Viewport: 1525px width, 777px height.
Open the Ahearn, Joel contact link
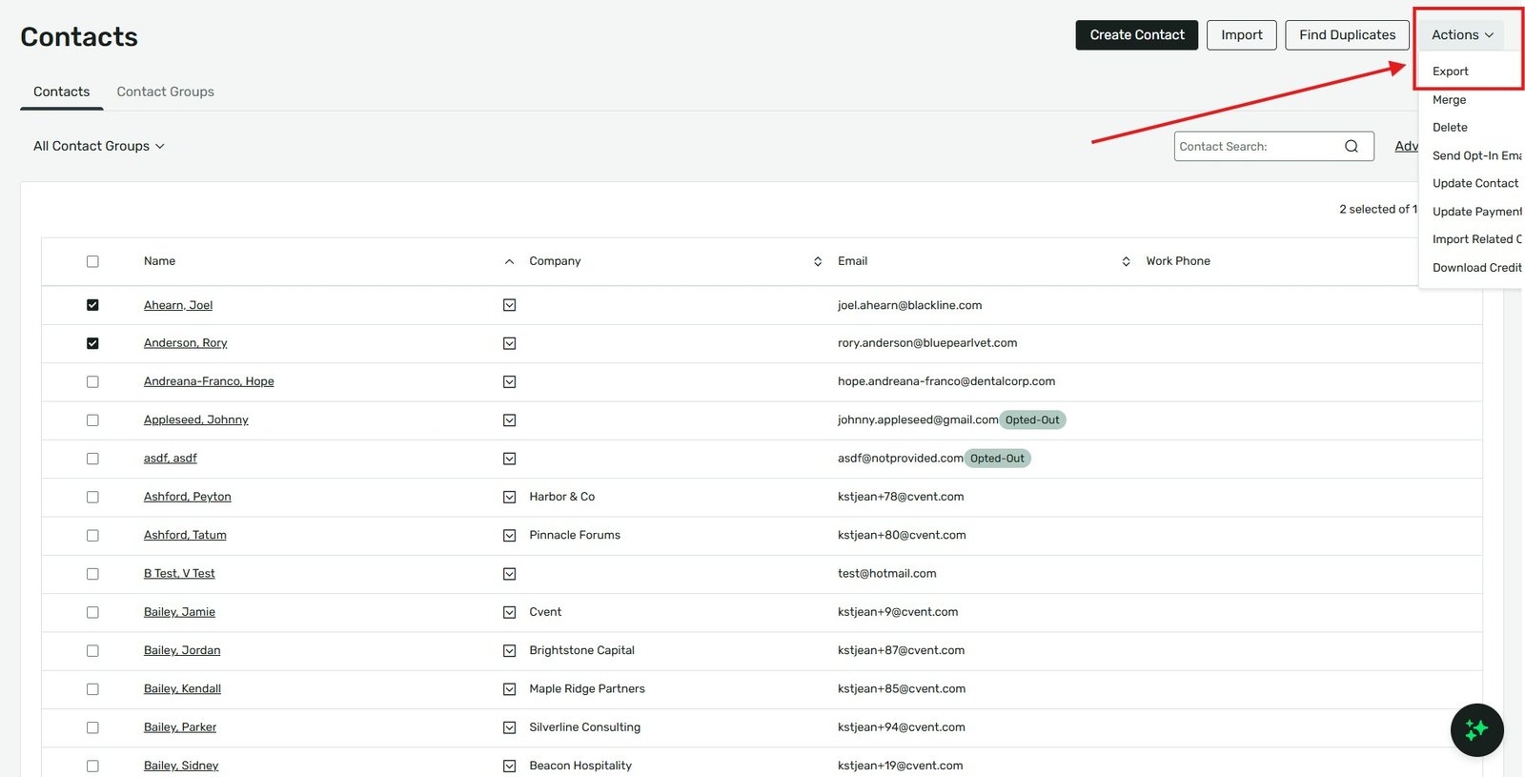tap(178, 305)
